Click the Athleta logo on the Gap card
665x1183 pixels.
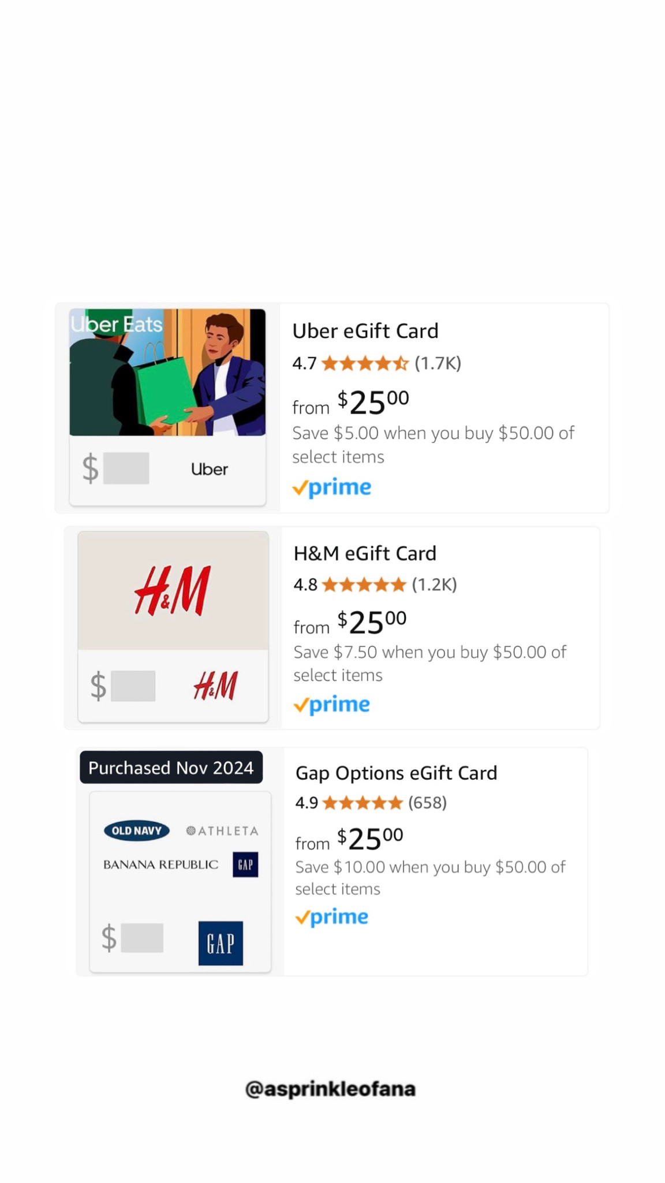point(222,830)
